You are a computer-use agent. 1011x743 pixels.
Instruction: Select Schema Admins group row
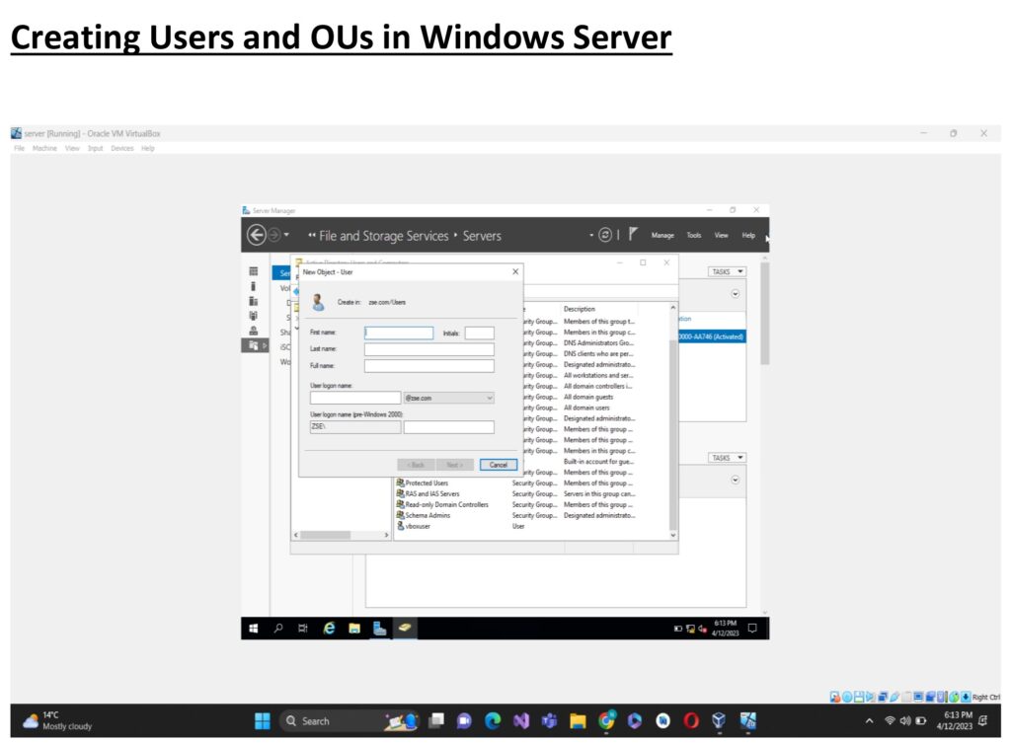click(x=515, y=515)
